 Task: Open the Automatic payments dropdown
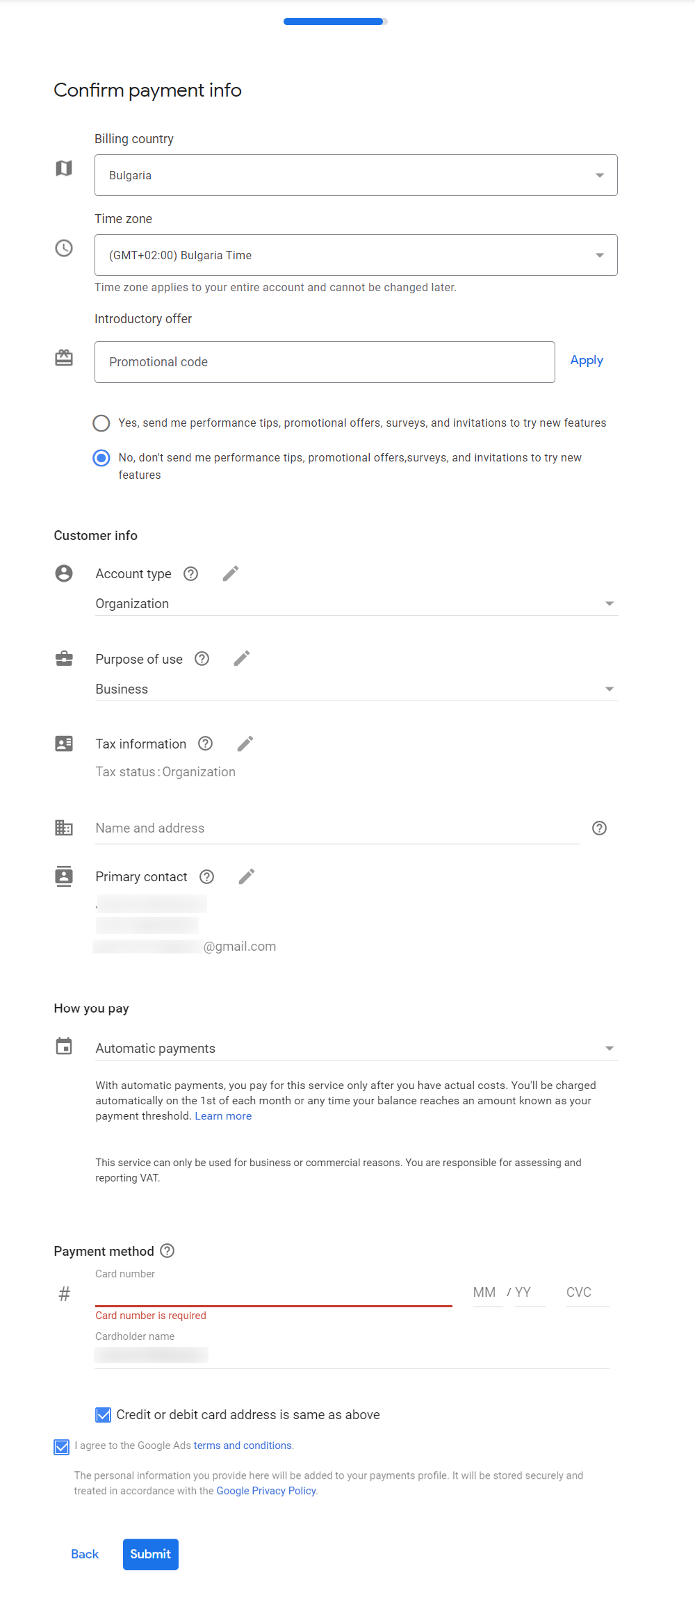click(357, 1048)
